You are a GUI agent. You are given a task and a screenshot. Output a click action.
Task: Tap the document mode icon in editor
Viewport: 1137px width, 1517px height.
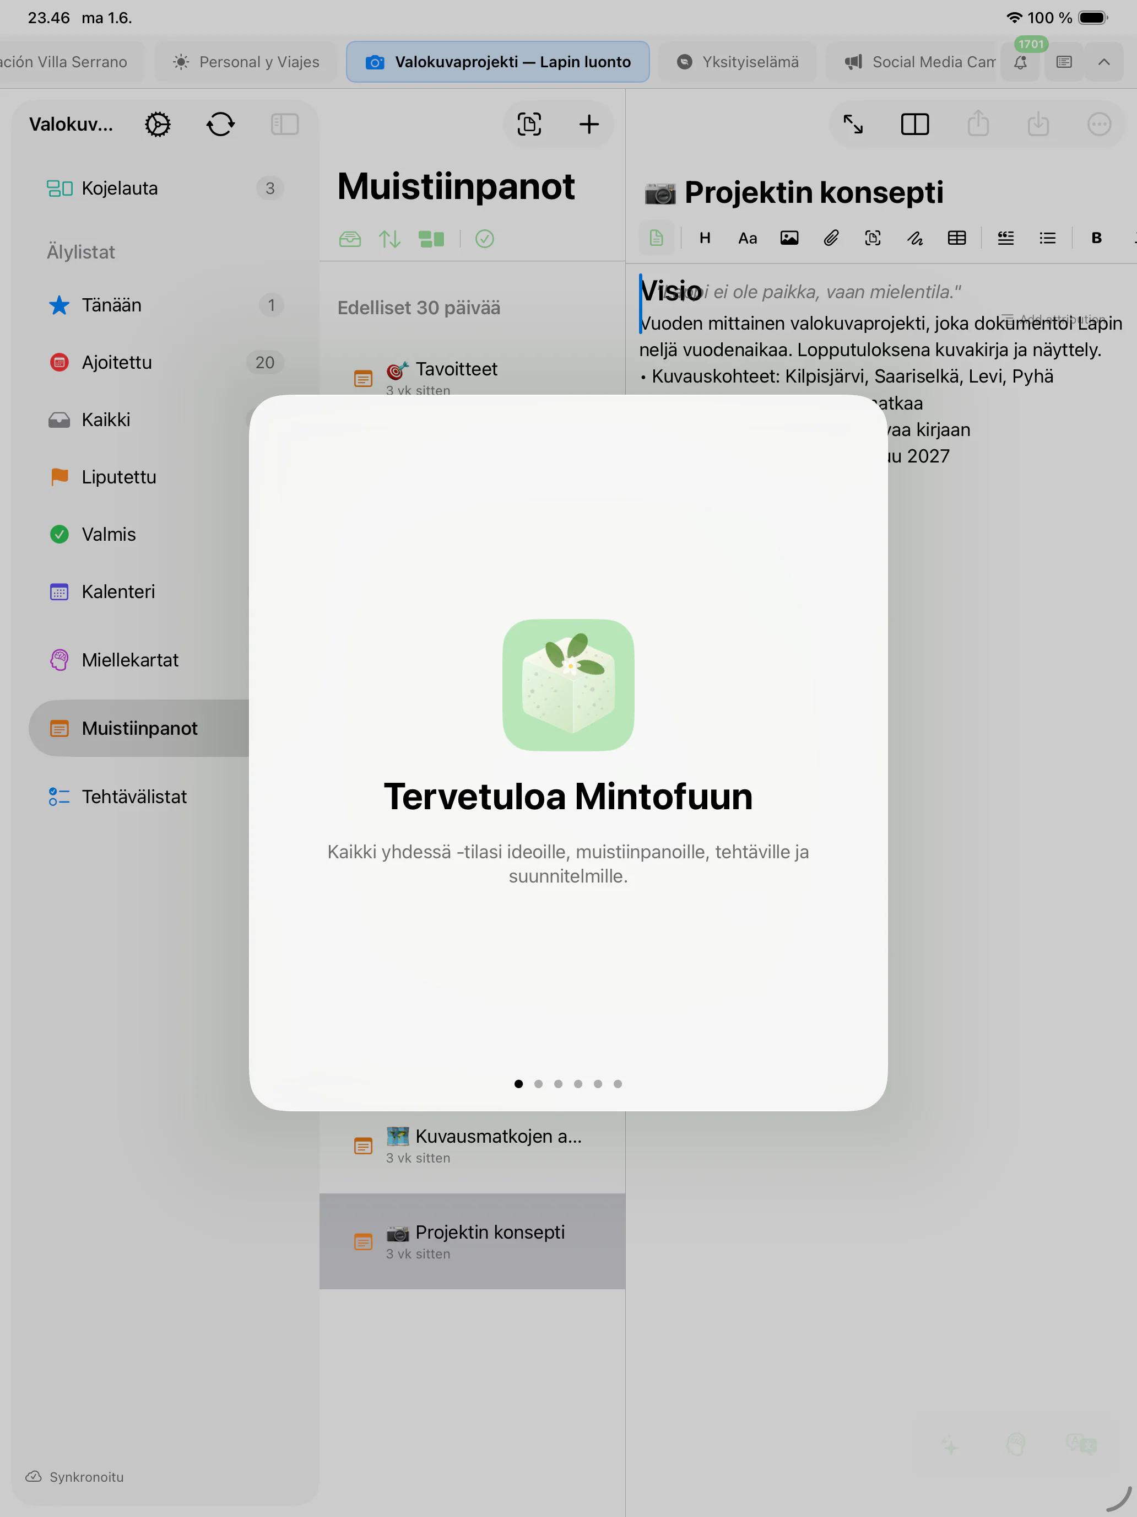point(656,238)
